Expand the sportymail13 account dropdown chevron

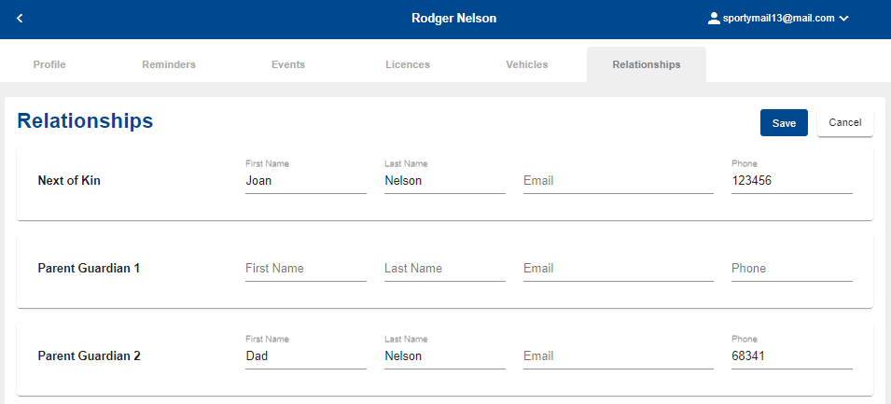pos(843,19)
